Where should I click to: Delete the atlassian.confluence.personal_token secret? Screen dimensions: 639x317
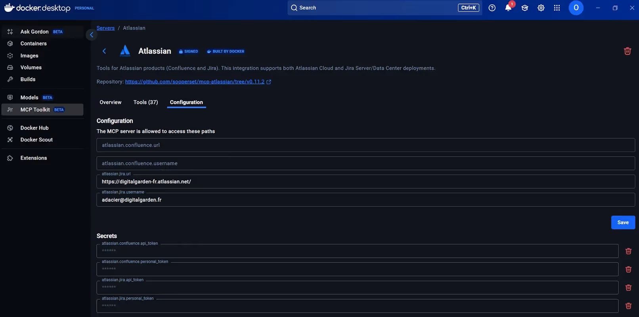coord(628,269)
